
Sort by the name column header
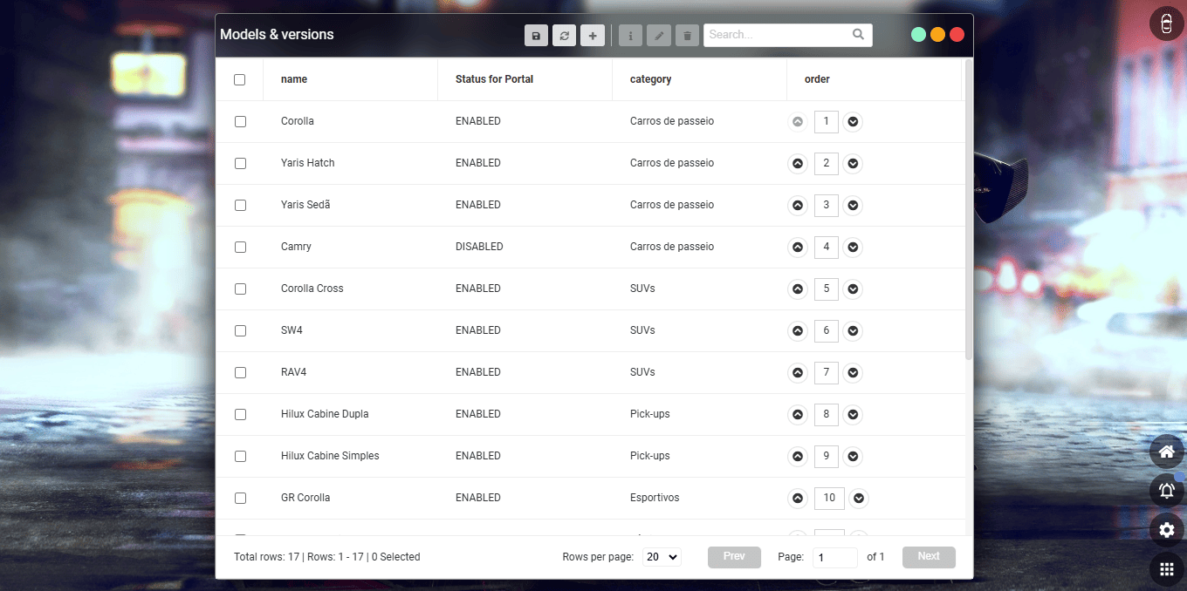coord(294,79)
